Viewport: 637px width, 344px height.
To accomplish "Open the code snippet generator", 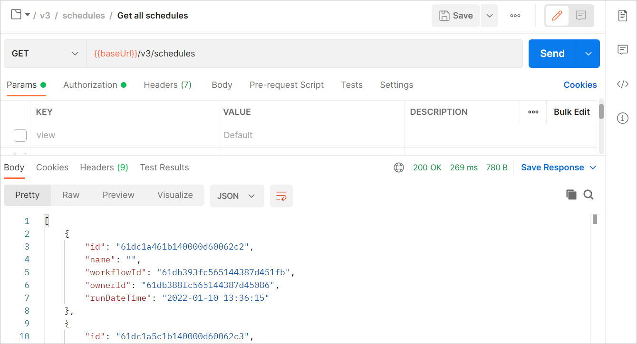I will [x=623, y=84].
